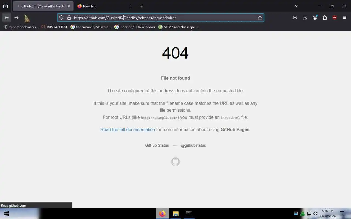Image resolution: width=351 pixels, height=219 pixels.
Task: Open File Explorer from the taskbar
Action: (x=175, y=214)
